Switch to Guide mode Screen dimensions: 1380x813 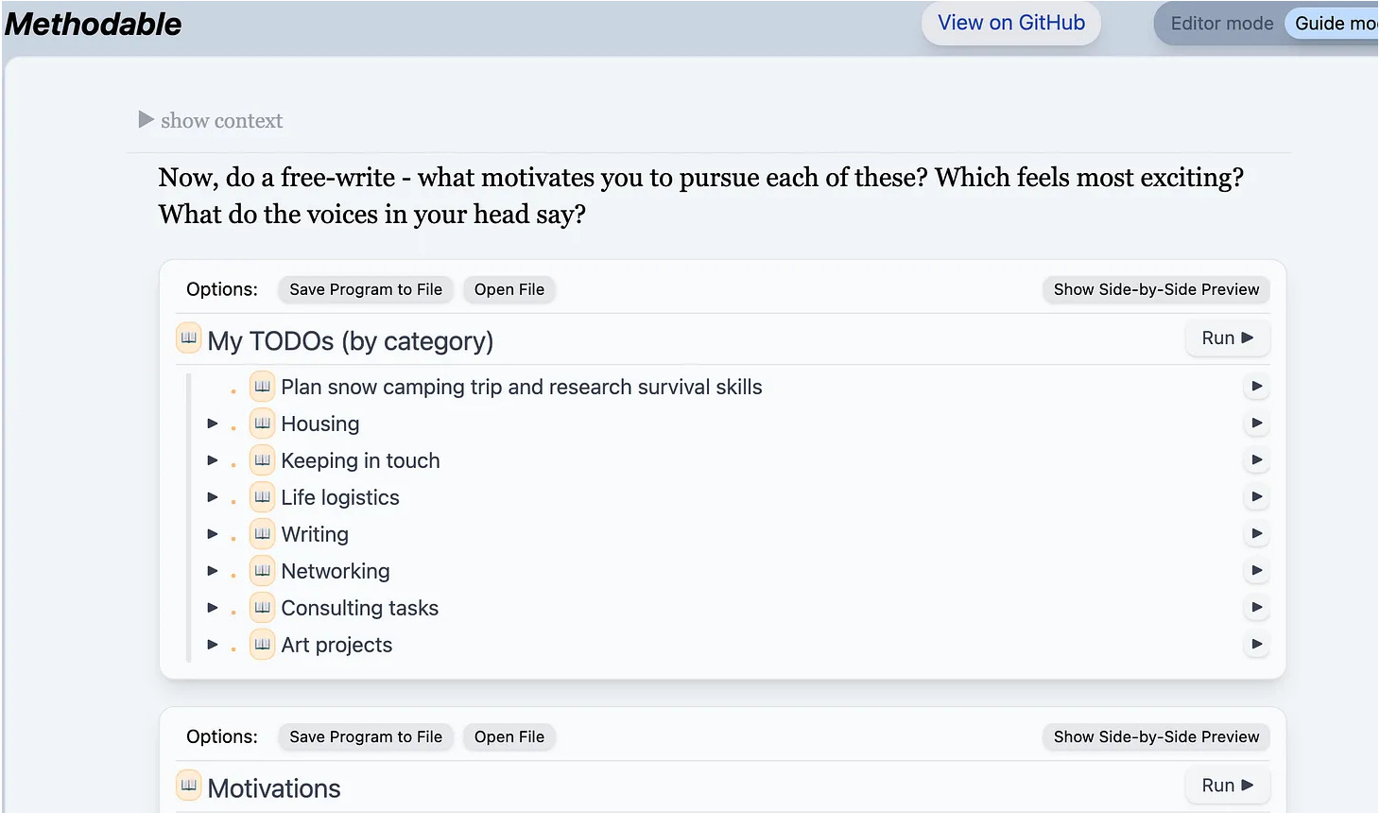[x=1335, y=24]
